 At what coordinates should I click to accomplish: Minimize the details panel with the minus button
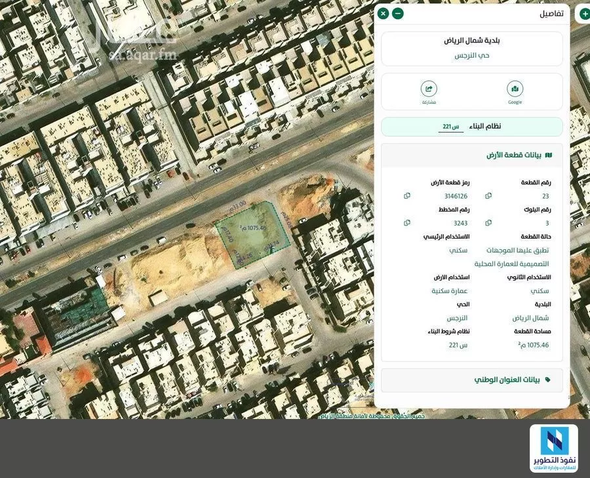(397, 12)
